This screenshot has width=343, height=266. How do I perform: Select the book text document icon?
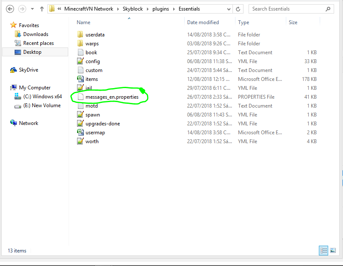tap(80, 52)
